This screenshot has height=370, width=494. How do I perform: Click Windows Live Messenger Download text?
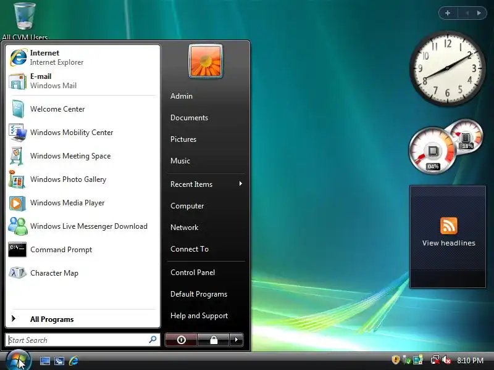click(89, 226)
